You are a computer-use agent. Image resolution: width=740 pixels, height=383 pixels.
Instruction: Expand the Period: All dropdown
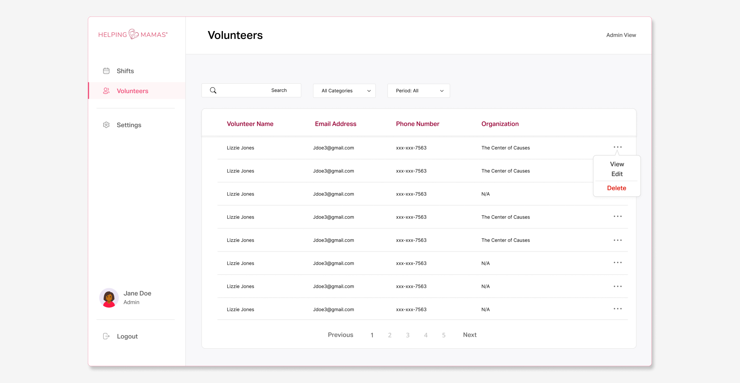pos(418,90)
